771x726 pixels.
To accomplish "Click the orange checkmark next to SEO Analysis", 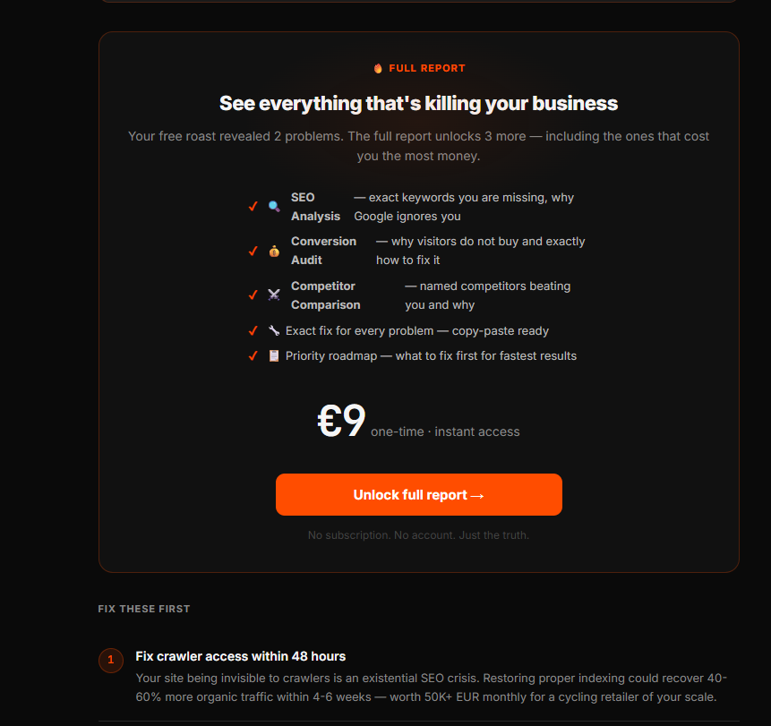I will (x=253, y=207).
